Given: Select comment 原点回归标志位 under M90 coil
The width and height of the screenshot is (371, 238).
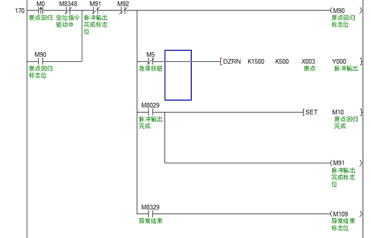Looking at the screenshot, I should [343, 21].
